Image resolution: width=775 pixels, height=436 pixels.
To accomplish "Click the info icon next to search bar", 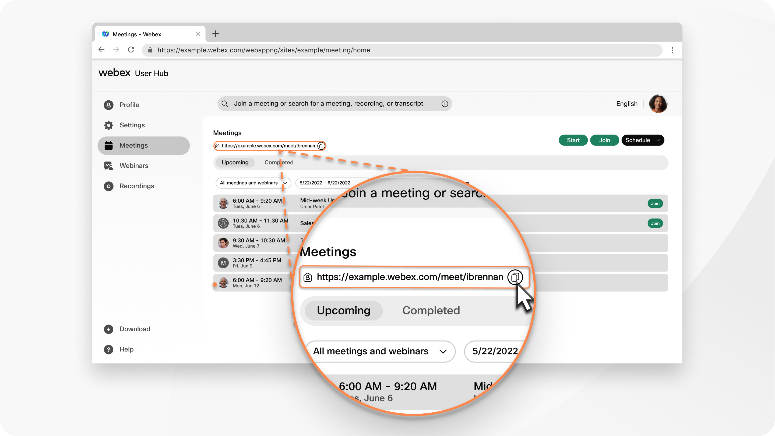I will click(445, 104).
